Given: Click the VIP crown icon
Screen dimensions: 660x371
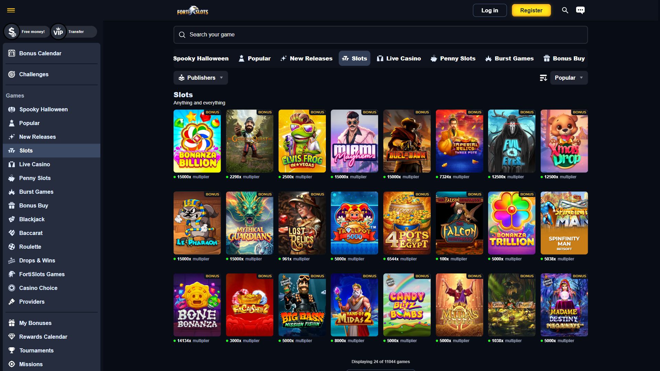Looking at the screenshot, I should pos(58,32).
